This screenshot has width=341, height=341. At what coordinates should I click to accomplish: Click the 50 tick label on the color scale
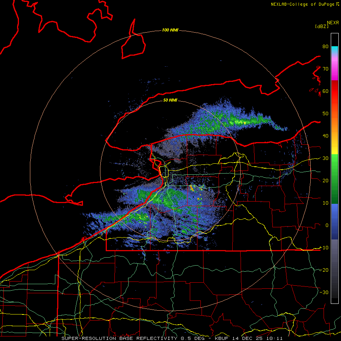point(325,114)
